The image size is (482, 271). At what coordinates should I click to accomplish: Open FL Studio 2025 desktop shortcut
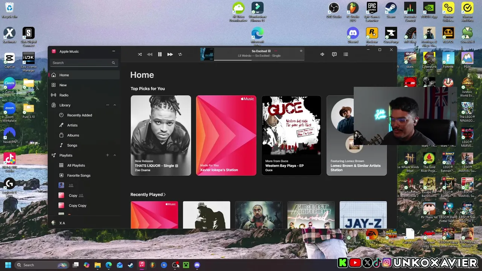click(353, 12)
